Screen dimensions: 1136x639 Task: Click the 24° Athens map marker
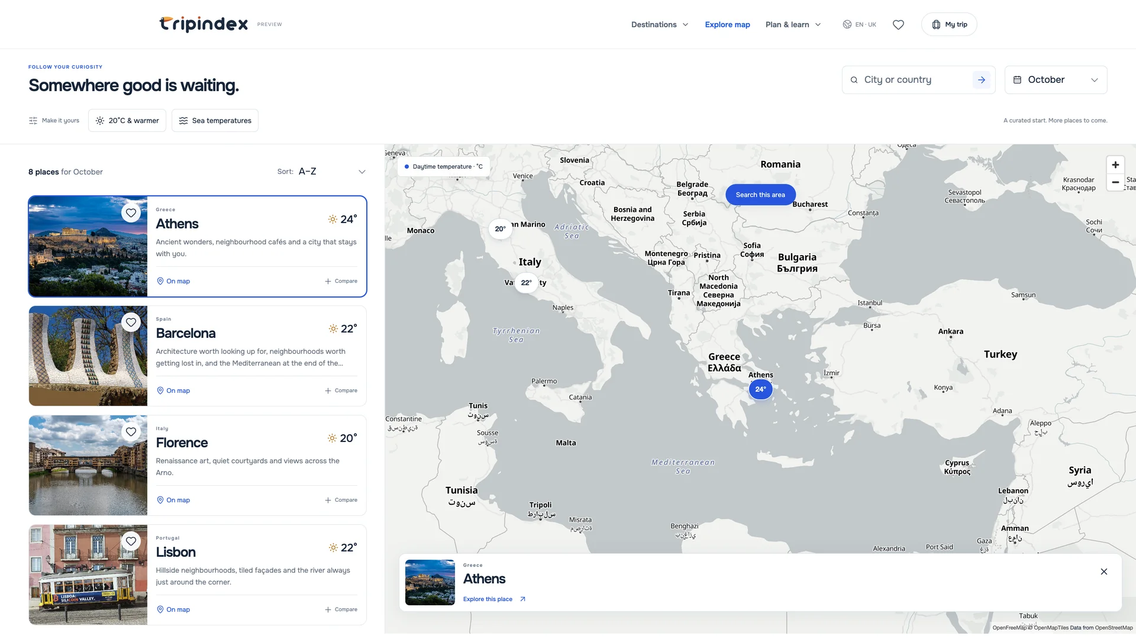click(x=760, y=389)
